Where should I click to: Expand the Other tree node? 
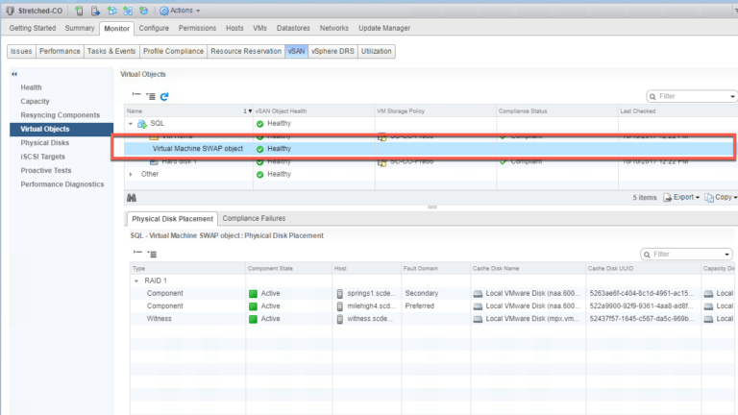131,174
